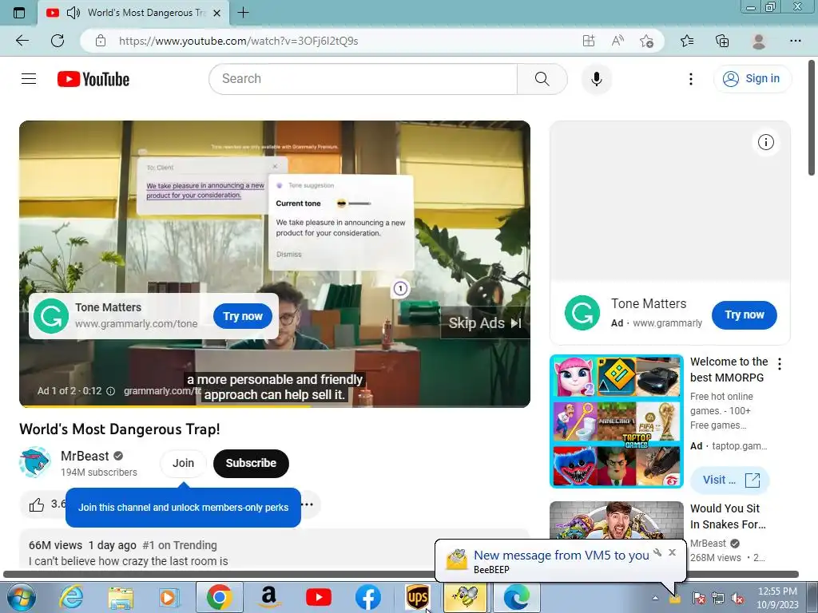Open the YouTube hamburger guide menu
The height and width of the screenshot is (613, 818).
(x=29, y=79)
